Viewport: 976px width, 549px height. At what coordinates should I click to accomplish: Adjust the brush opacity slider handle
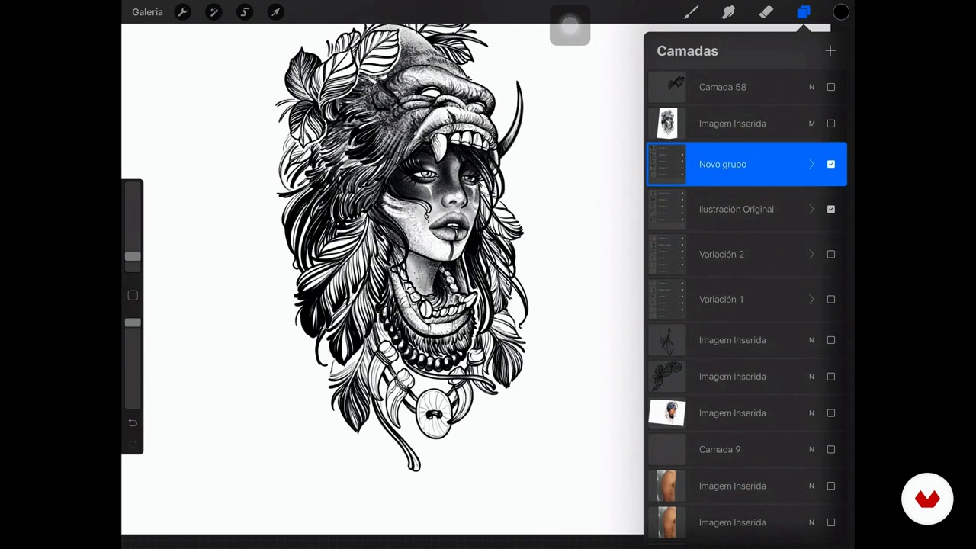click(x=133, y=323)
